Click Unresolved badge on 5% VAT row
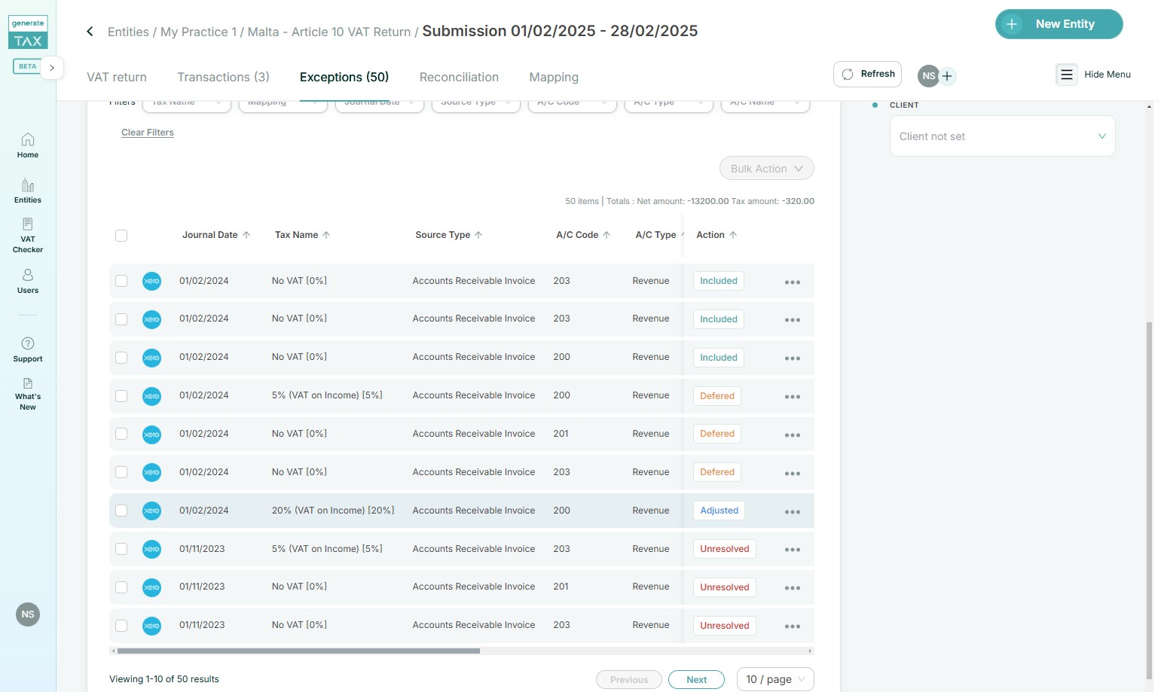 click(724, 549)
